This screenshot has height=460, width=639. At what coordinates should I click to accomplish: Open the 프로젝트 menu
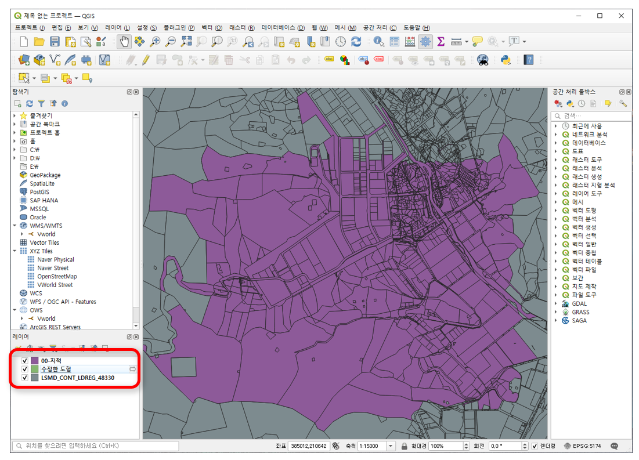tap(30, 27)
